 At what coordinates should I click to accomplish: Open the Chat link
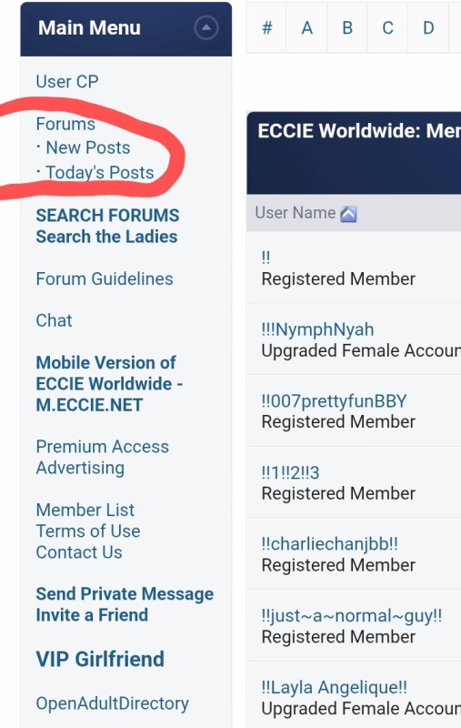pos(54,321)
